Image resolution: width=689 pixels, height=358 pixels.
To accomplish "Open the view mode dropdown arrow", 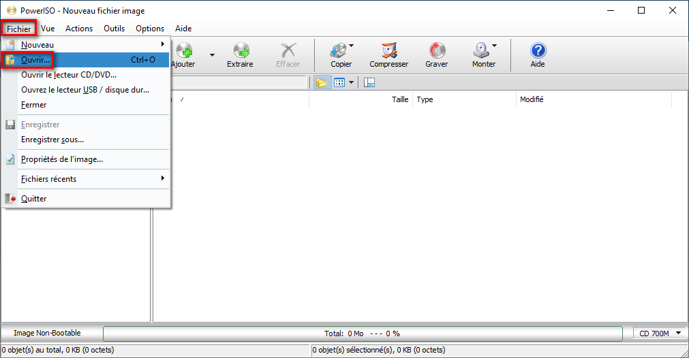I will [351, 82].
